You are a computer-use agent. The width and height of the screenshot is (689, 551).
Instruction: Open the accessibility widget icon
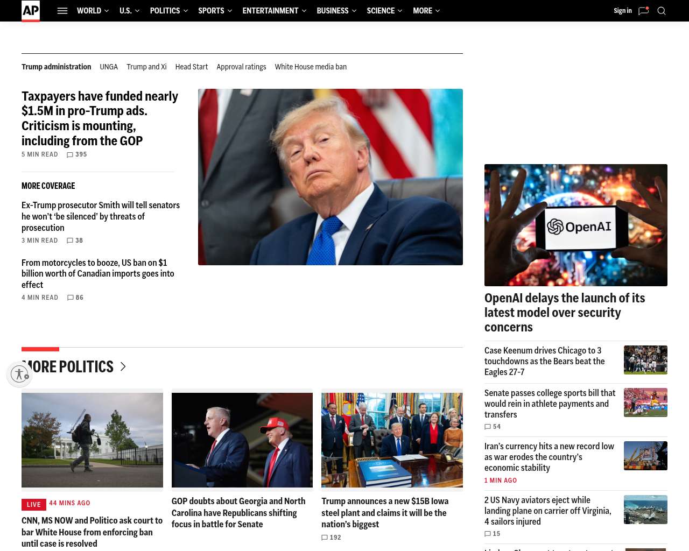coord(19,374)
